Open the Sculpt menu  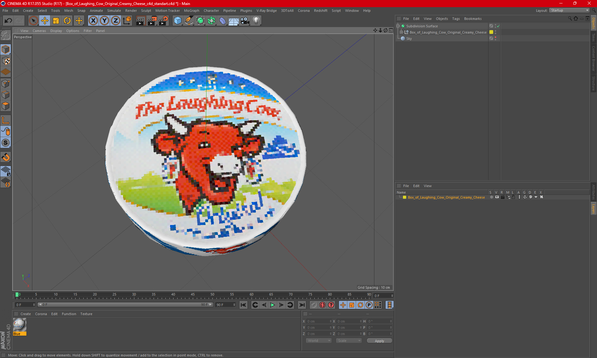[x=146, y=11]
